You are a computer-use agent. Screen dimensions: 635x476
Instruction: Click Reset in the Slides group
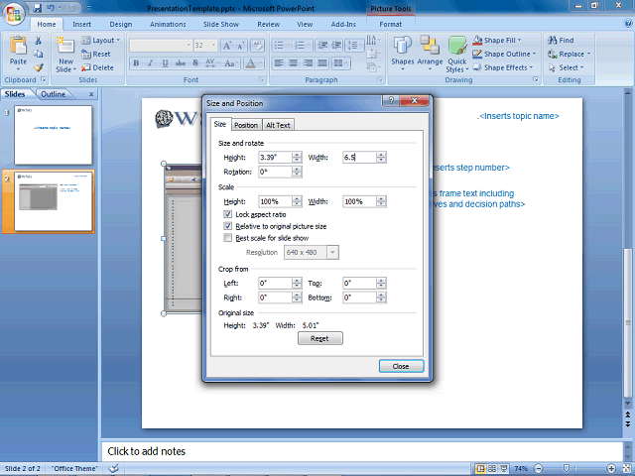96,54
